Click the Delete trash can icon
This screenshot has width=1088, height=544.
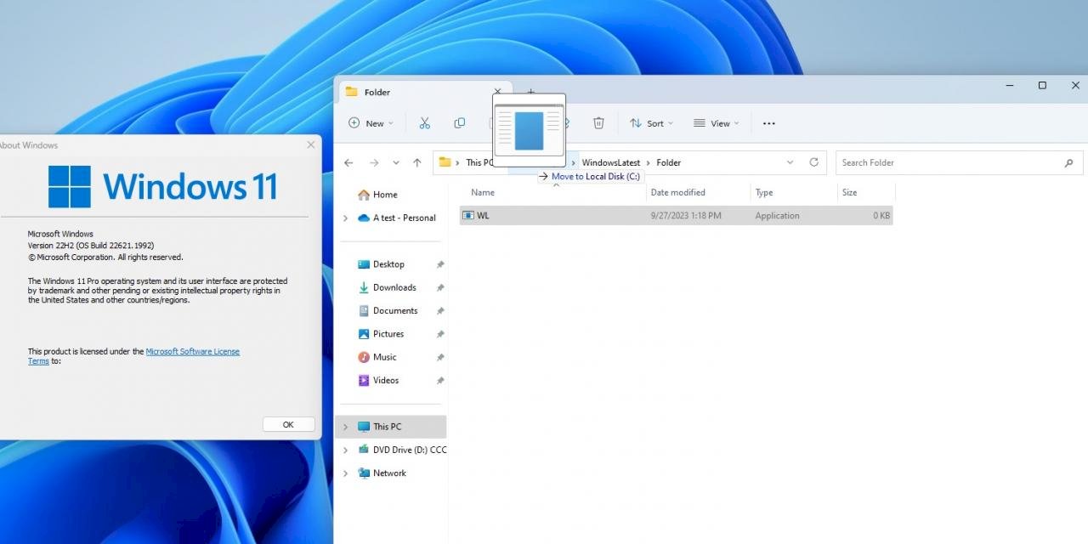598,123
